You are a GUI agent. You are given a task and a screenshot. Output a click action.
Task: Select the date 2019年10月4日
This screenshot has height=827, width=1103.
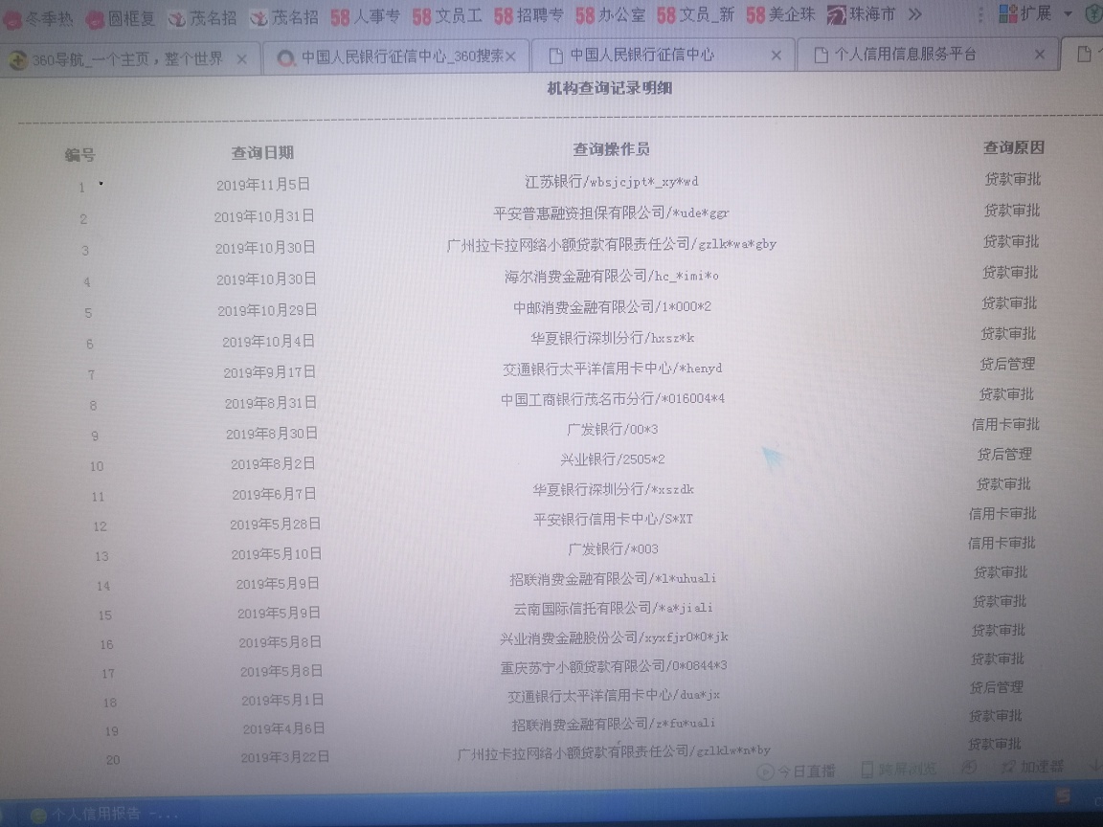coord(269,341)
